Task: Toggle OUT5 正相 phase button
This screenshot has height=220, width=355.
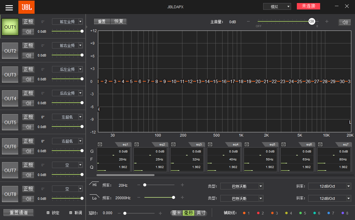Action: point(28,117)
